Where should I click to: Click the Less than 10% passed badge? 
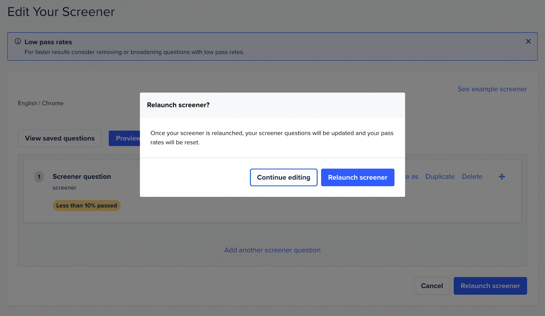pos(87,205)
